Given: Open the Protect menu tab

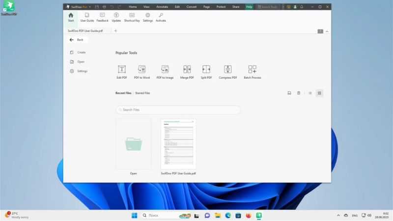Looking at the screenshot, I should click(x=221, y=7).
